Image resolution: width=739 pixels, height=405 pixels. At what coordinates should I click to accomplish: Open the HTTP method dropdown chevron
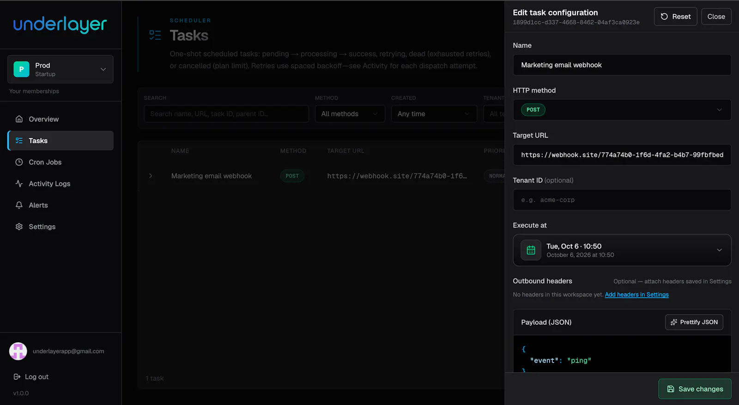pos(719,110)
